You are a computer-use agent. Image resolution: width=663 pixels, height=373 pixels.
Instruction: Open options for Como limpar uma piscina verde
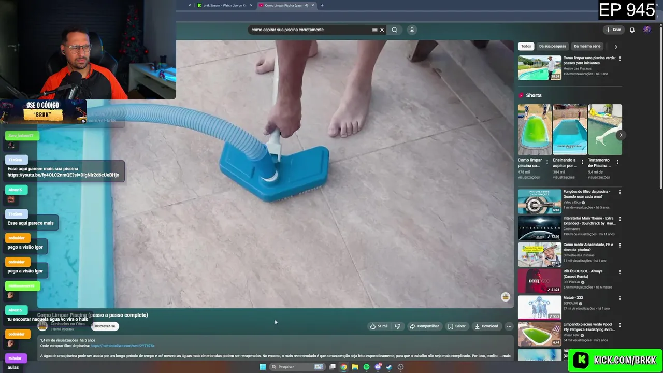(x=619, y=59)
